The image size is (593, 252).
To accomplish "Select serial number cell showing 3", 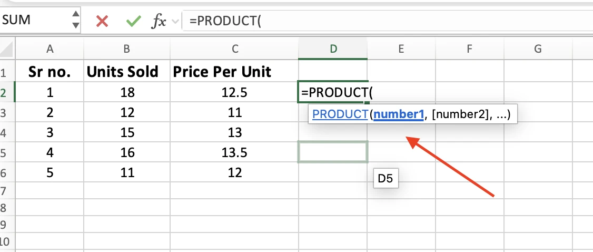I will [x=50, y=132].
